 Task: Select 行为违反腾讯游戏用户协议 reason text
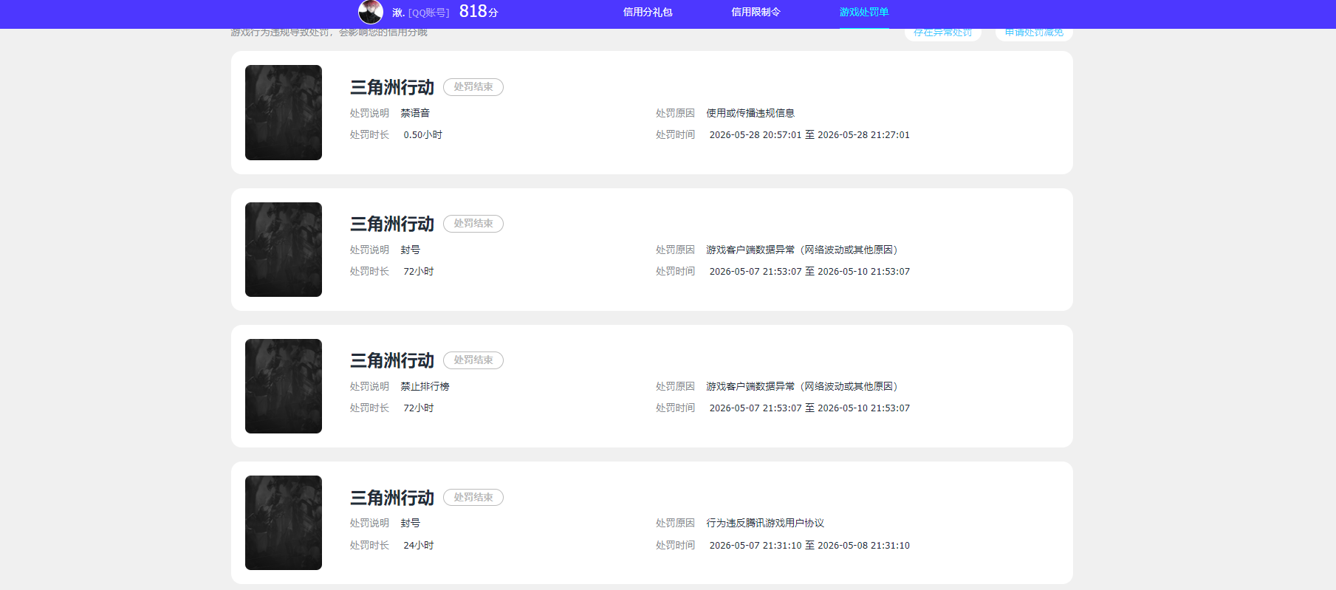coord(765,523)
